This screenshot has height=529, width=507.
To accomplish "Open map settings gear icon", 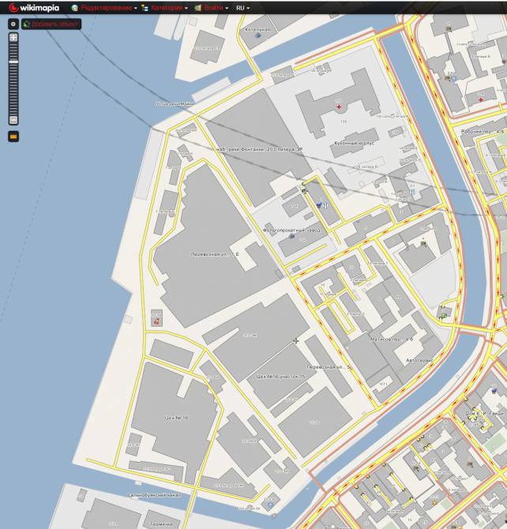I will point(13,24).
